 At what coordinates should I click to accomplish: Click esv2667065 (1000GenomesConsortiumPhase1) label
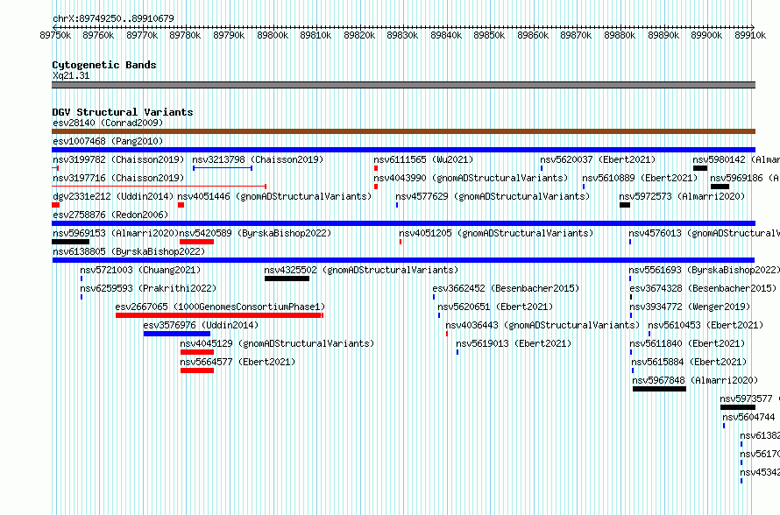[220, 307]
